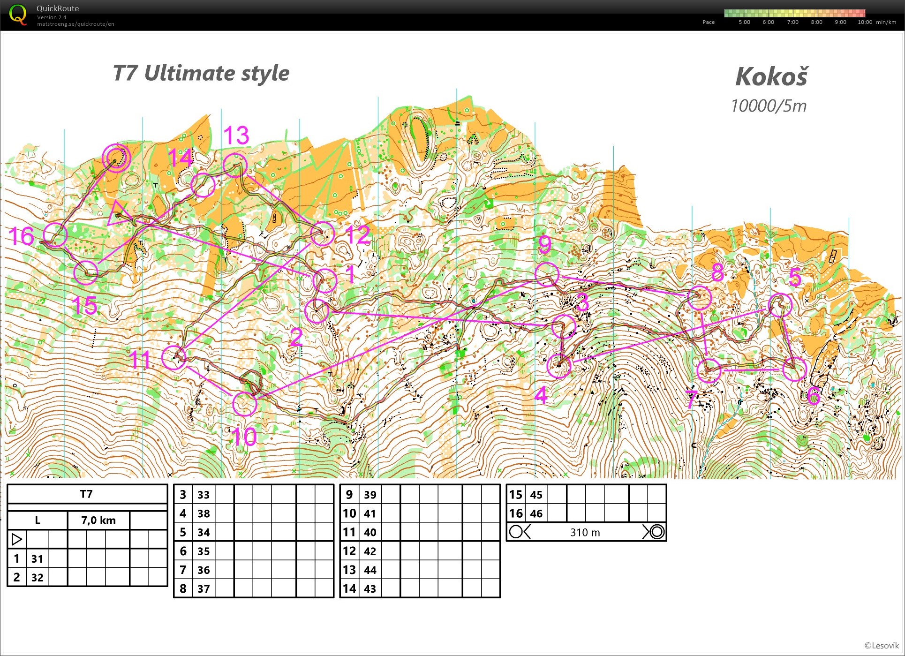Click control code 41 for row 10

click(370, 513)
